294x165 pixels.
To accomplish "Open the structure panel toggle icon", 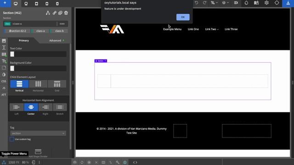I will click(x=236, y=3).
